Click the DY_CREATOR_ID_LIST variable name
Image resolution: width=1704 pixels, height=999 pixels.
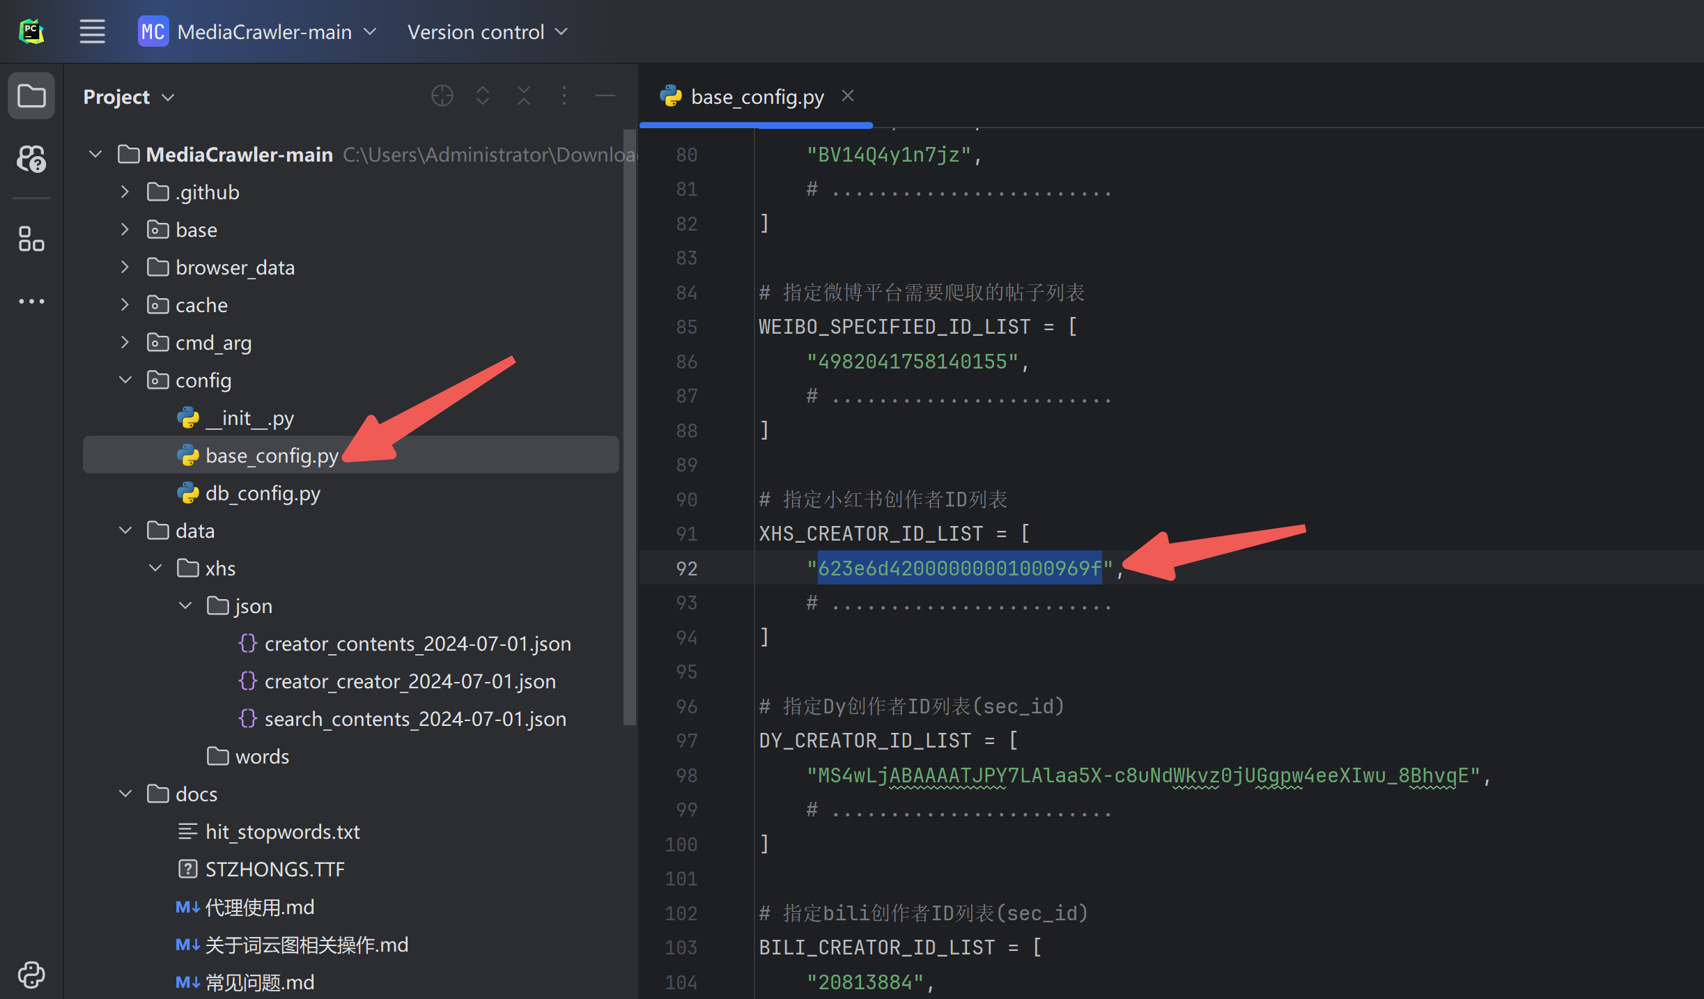865,741
